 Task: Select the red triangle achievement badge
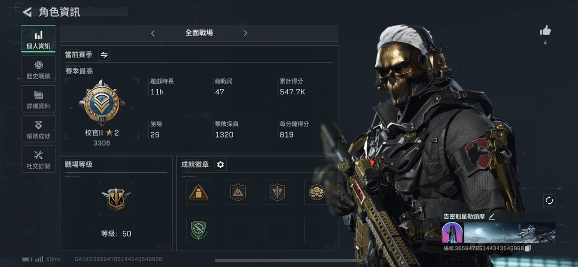point(199,192)
